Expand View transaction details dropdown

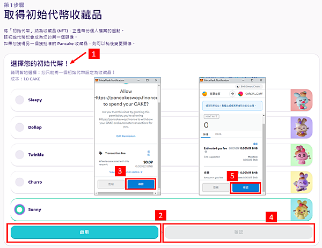pyautogui.click(x=126, y=172)
